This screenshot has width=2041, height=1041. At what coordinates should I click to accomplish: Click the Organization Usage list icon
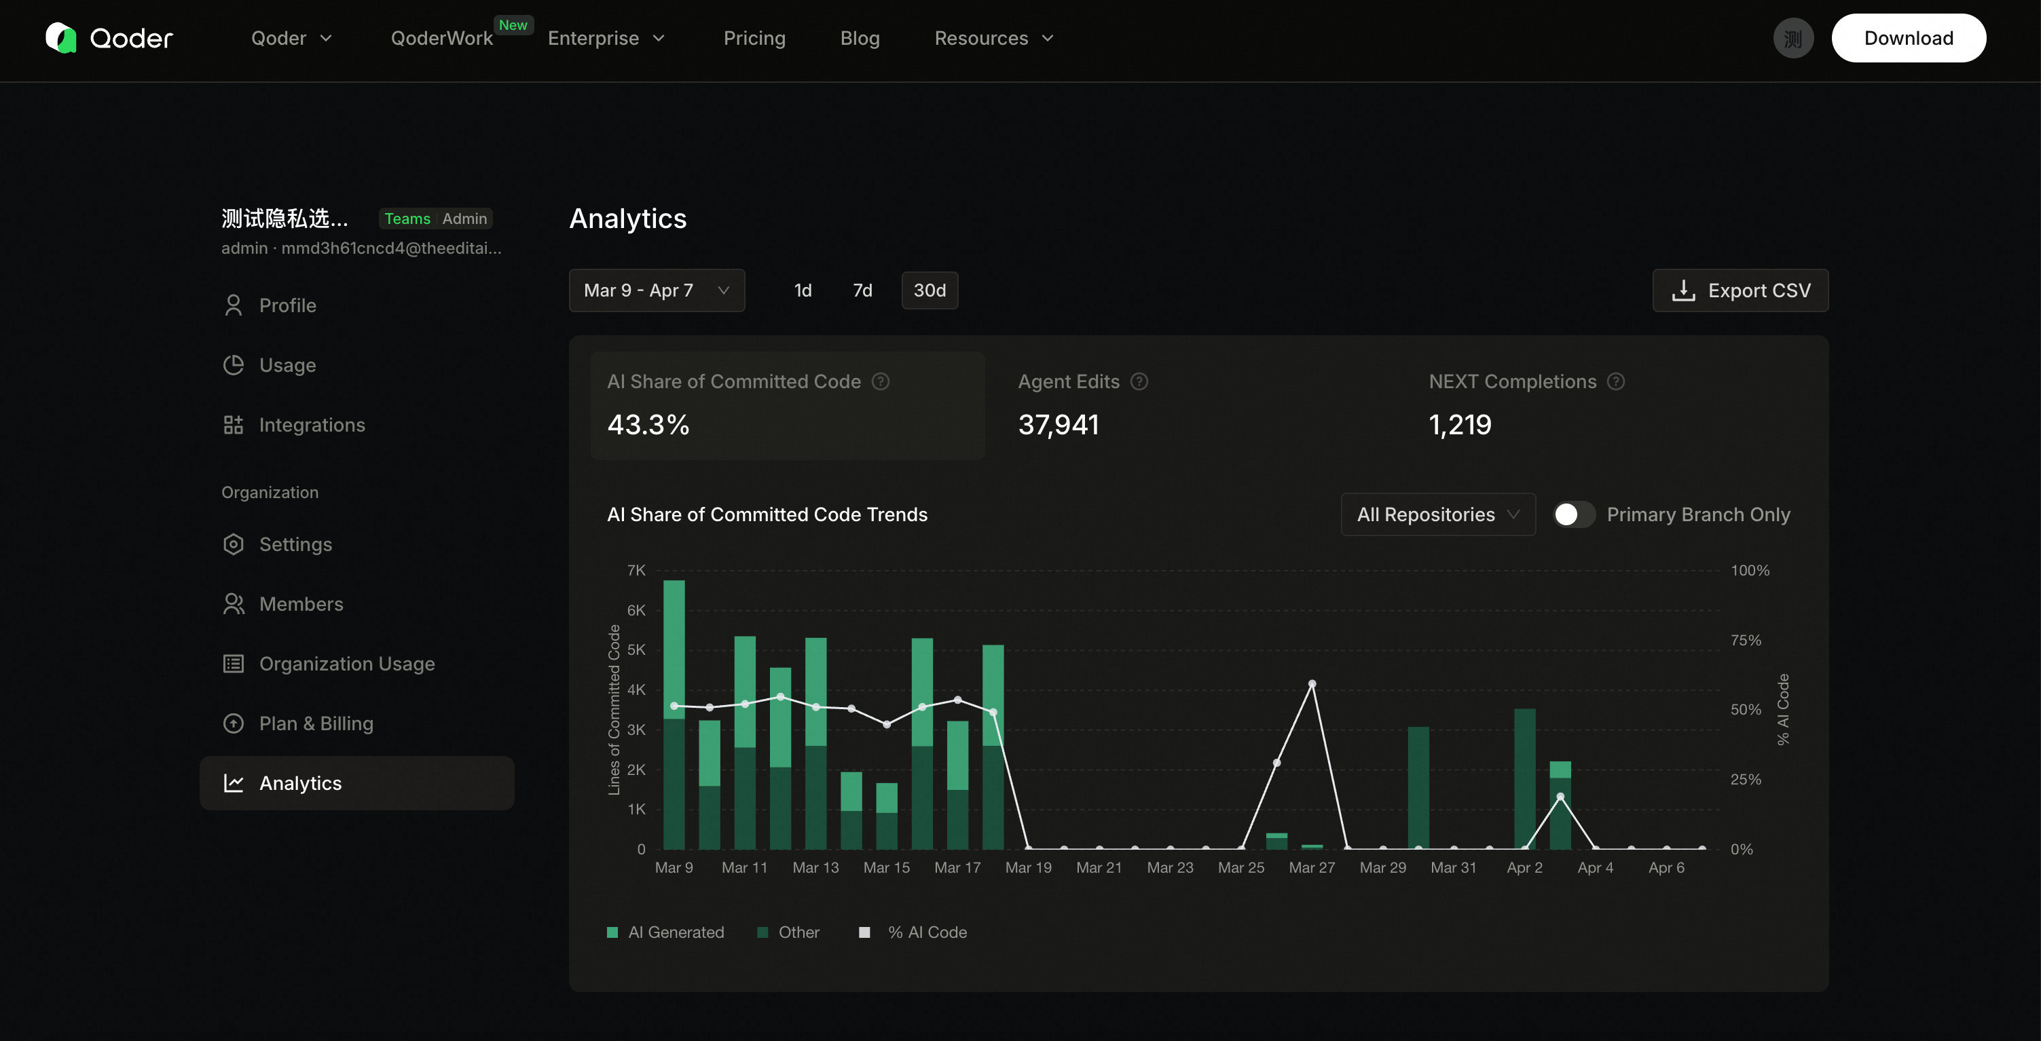pyautogui.click(x=233, y=664)
